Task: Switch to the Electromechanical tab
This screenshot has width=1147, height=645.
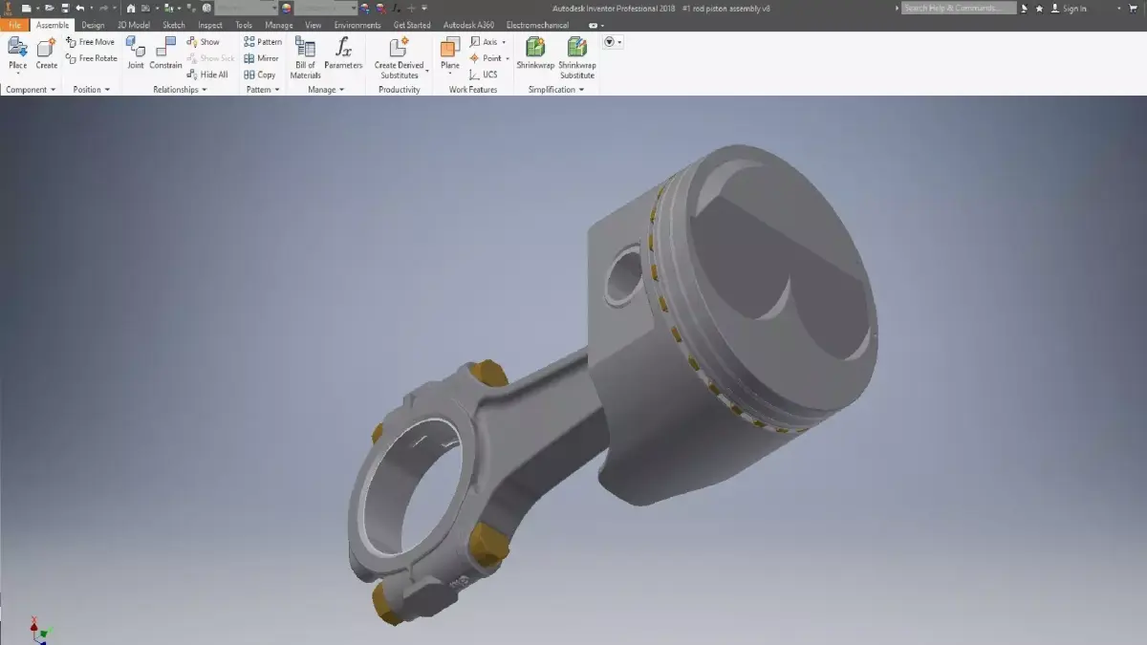Action: click(537, 25)
